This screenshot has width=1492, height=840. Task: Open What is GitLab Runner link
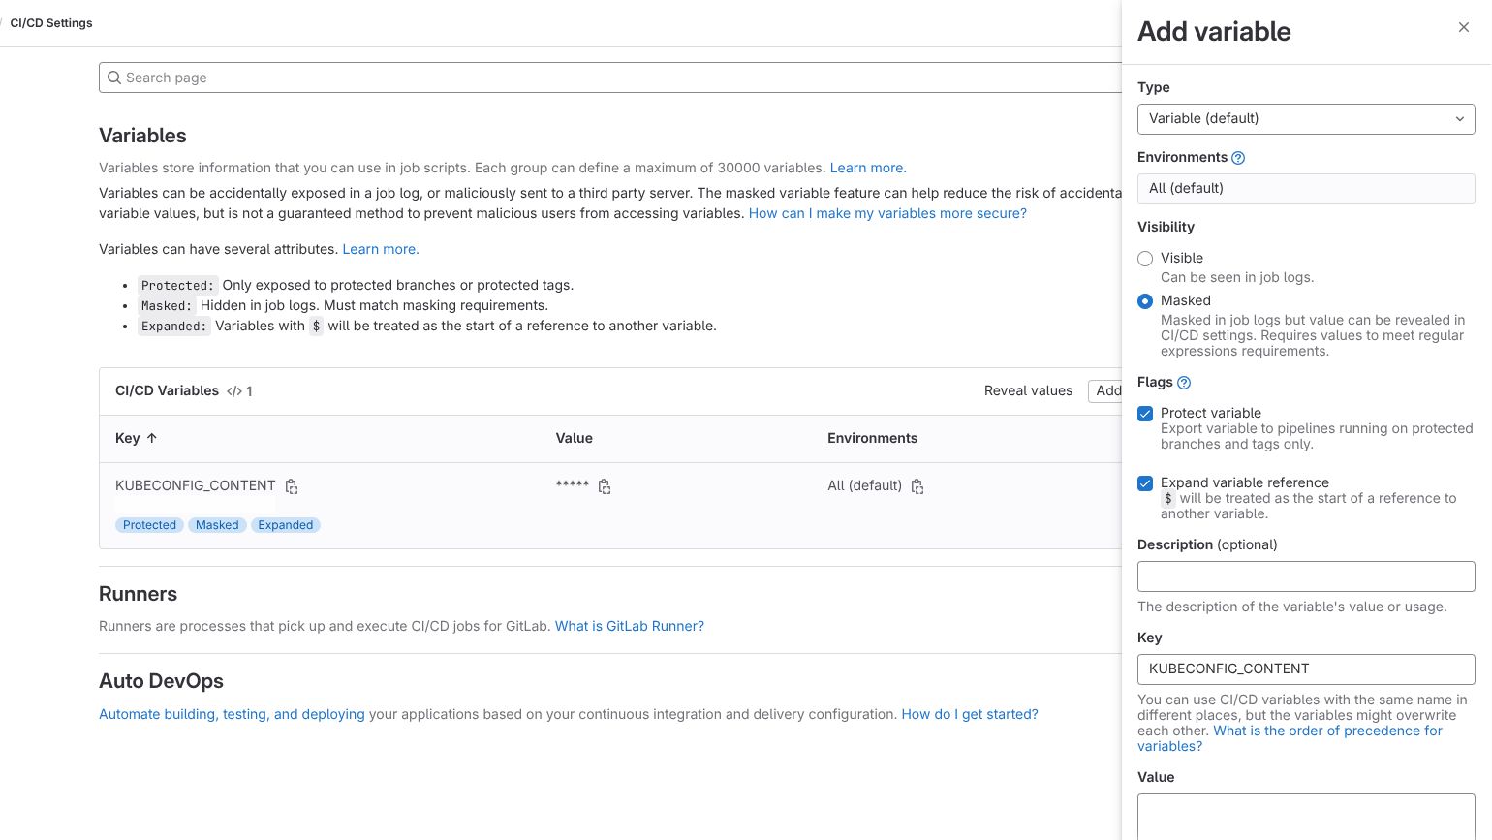coord(629,627)
